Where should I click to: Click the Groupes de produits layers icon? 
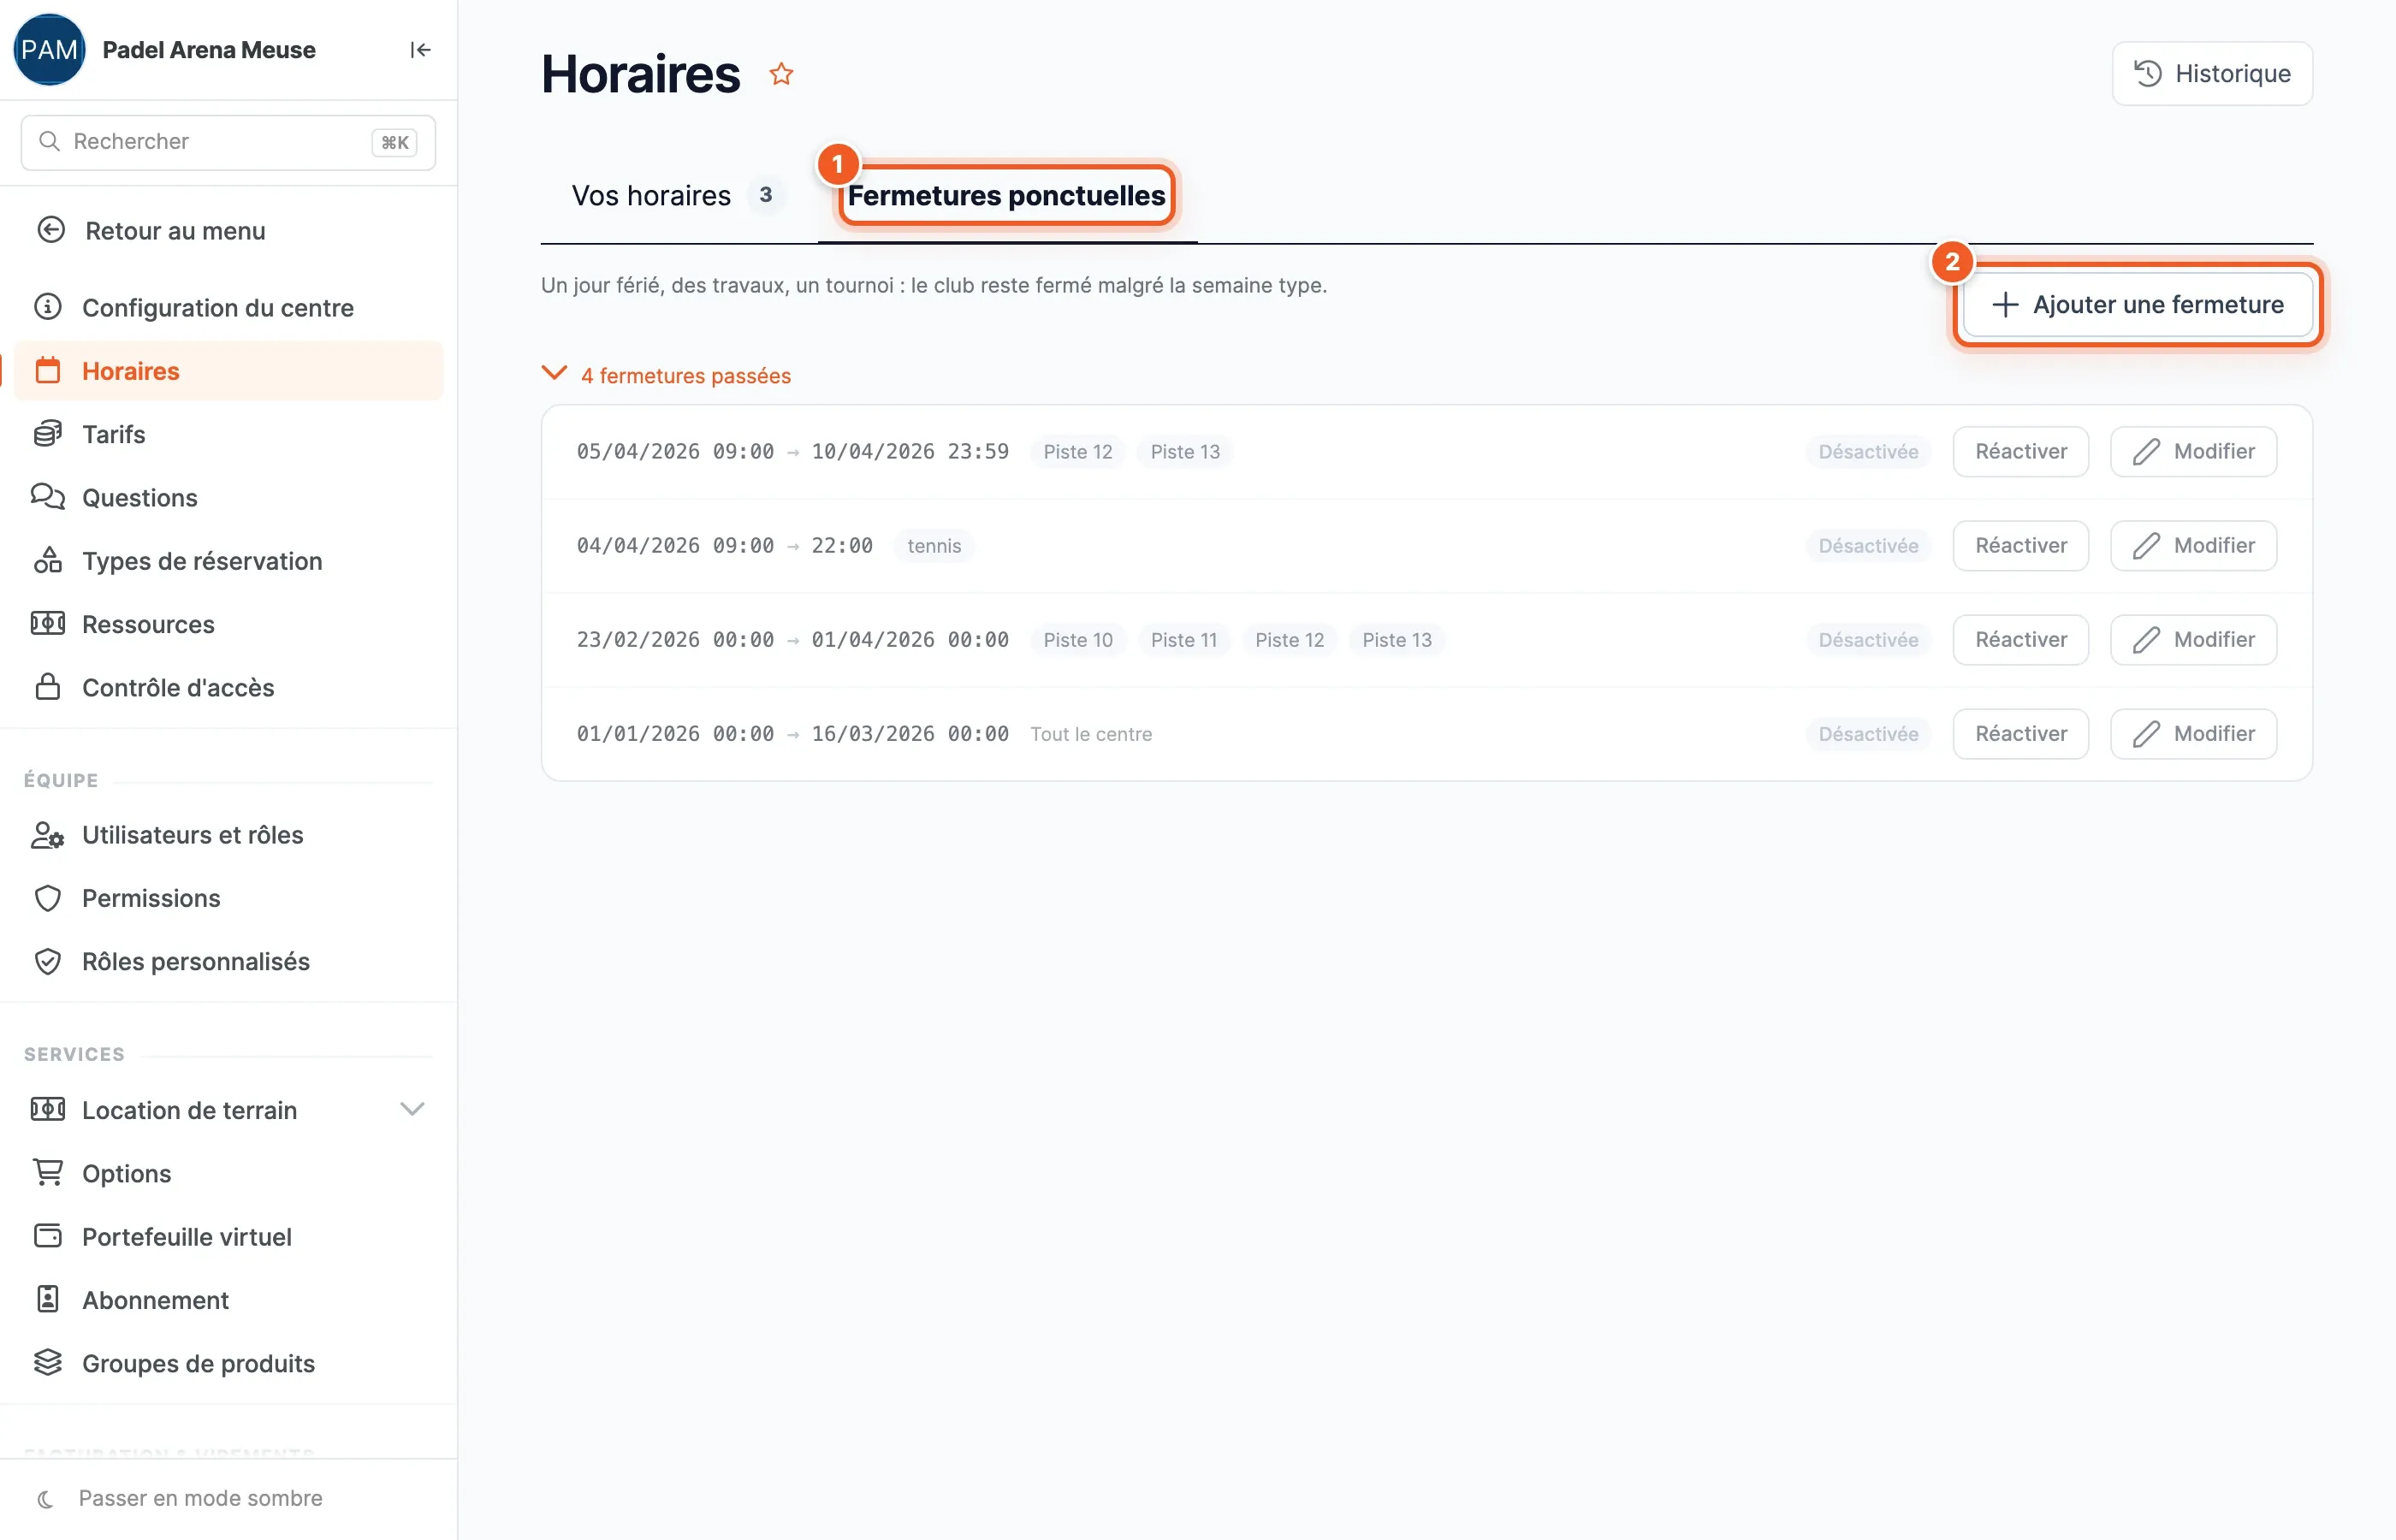(x=48, y=1362)
